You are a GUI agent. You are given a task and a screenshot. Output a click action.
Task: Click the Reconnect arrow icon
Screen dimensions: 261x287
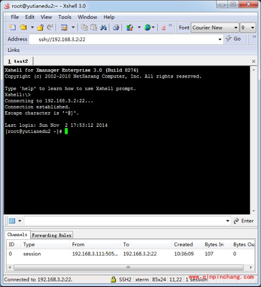click(x=50, y=28)
